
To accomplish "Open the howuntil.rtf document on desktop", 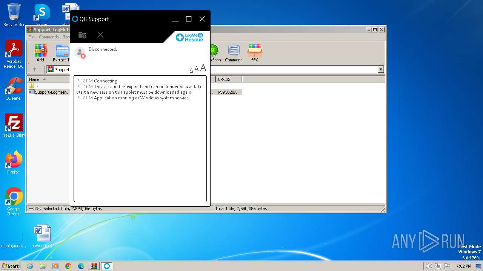I will (x=42, y=236).
